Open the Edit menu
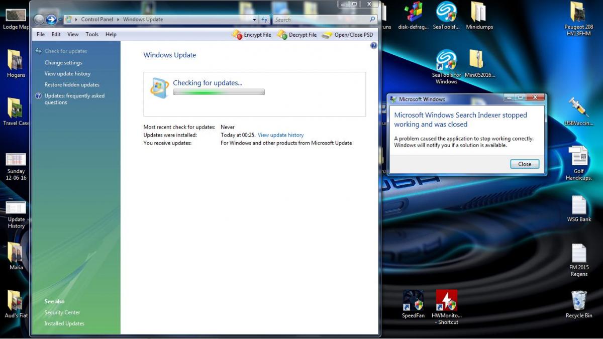 [56, 35]
